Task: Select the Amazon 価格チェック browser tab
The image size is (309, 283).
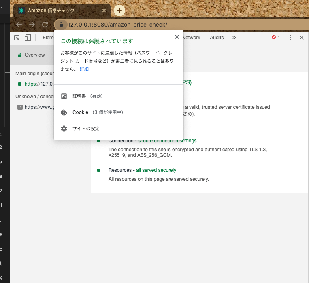Action: [x=62, y=11]
